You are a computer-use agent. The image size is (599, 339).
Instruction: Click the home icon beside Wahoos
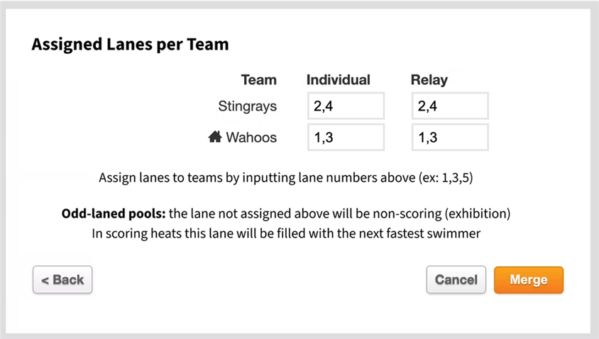pyautogui.click(x=215, y=138)
